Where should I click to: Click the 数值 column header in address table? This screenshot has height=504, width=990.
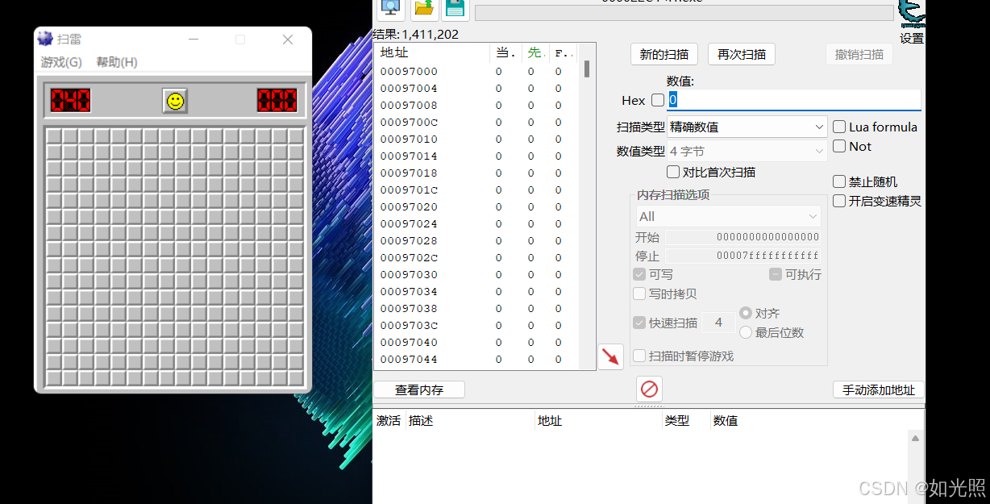(x=816, y=420)
